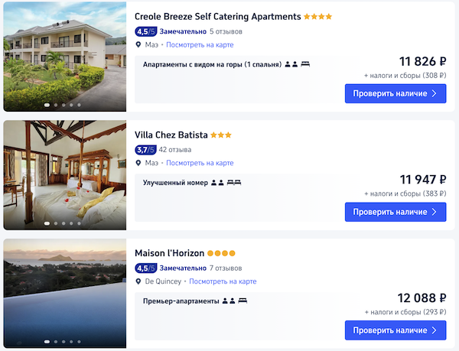459x351 pixels.
Task: View Villa Chez Batista on the map
Action: click(x=200, y=163)
